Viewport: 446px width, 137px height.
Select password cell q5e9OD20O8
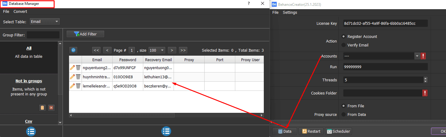128,86
